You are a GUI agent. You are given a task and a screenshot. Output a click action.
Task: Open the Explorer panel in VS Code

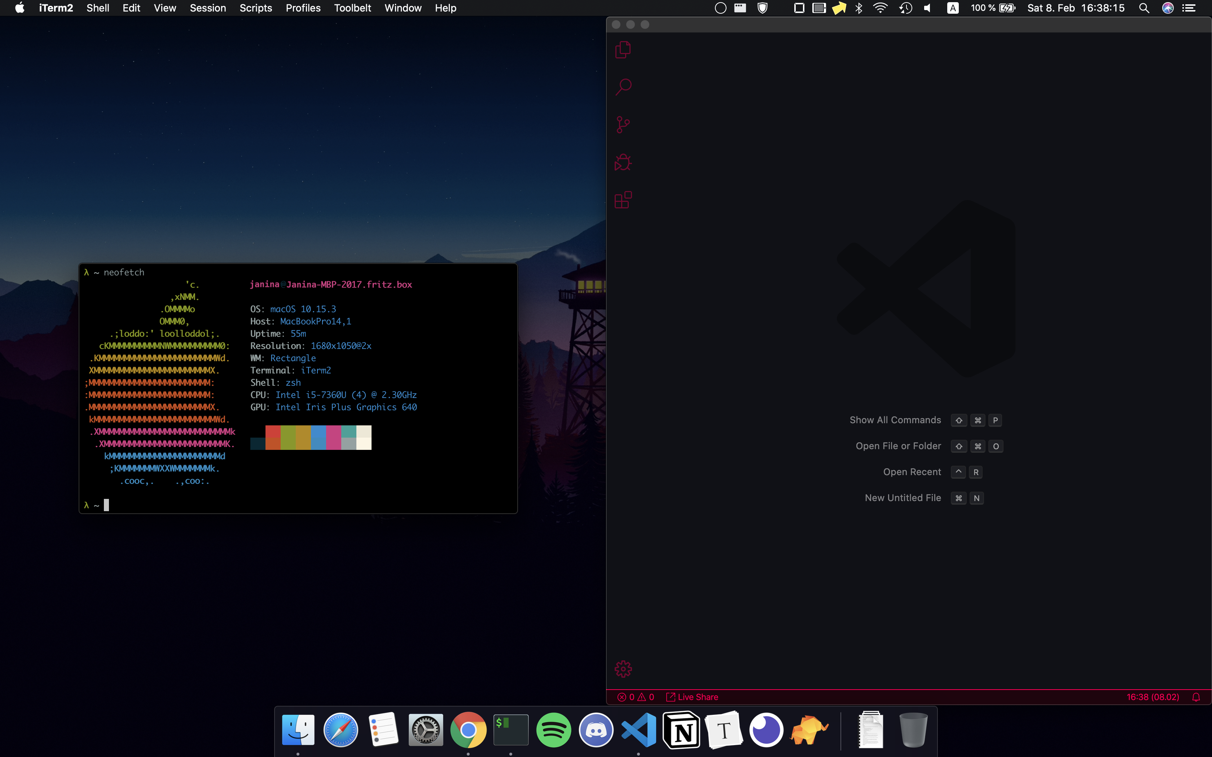pyautogui.click(x=623, y=50)
